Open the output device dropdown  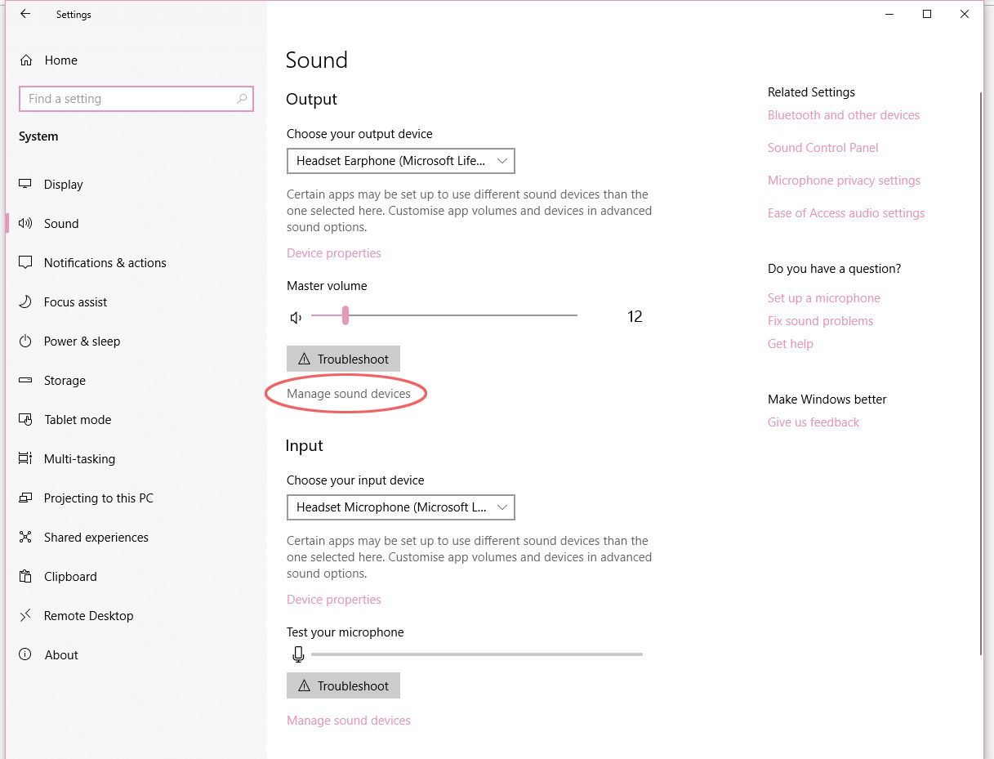click(x=401, y=161)
